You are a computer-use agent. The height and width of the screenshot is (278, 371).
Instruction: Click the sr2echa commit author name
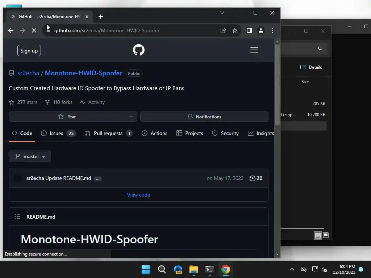pyautogui.click(x=35, y=178)
